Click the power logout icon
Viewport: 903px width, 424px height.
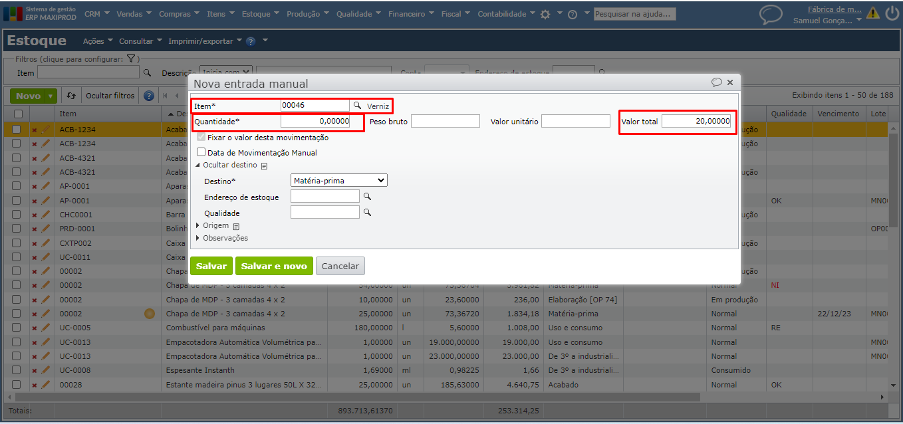892,13
